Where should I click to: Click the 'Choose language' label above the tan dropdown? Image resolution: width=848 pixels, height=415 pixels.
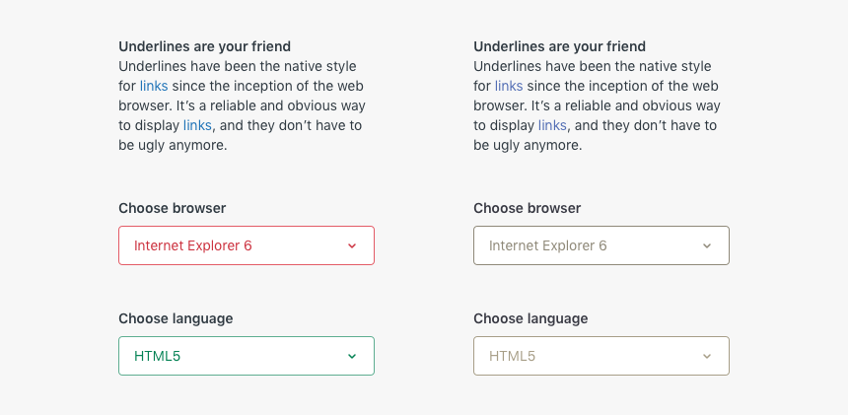(530, 318)
